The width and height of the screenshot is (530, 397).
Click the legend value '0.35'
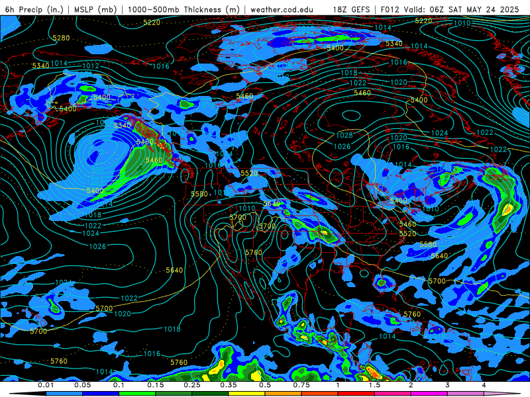tap(229, 385)
